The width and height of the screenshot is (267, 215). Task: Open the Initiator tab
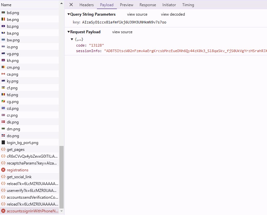click(169, 5)
